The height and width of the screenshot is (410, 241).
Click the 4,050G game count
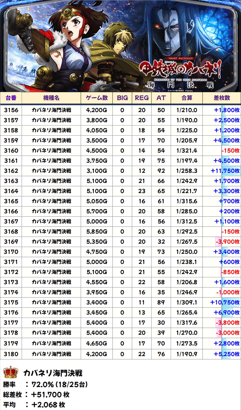pyautogui.click(x=97, y=130)
